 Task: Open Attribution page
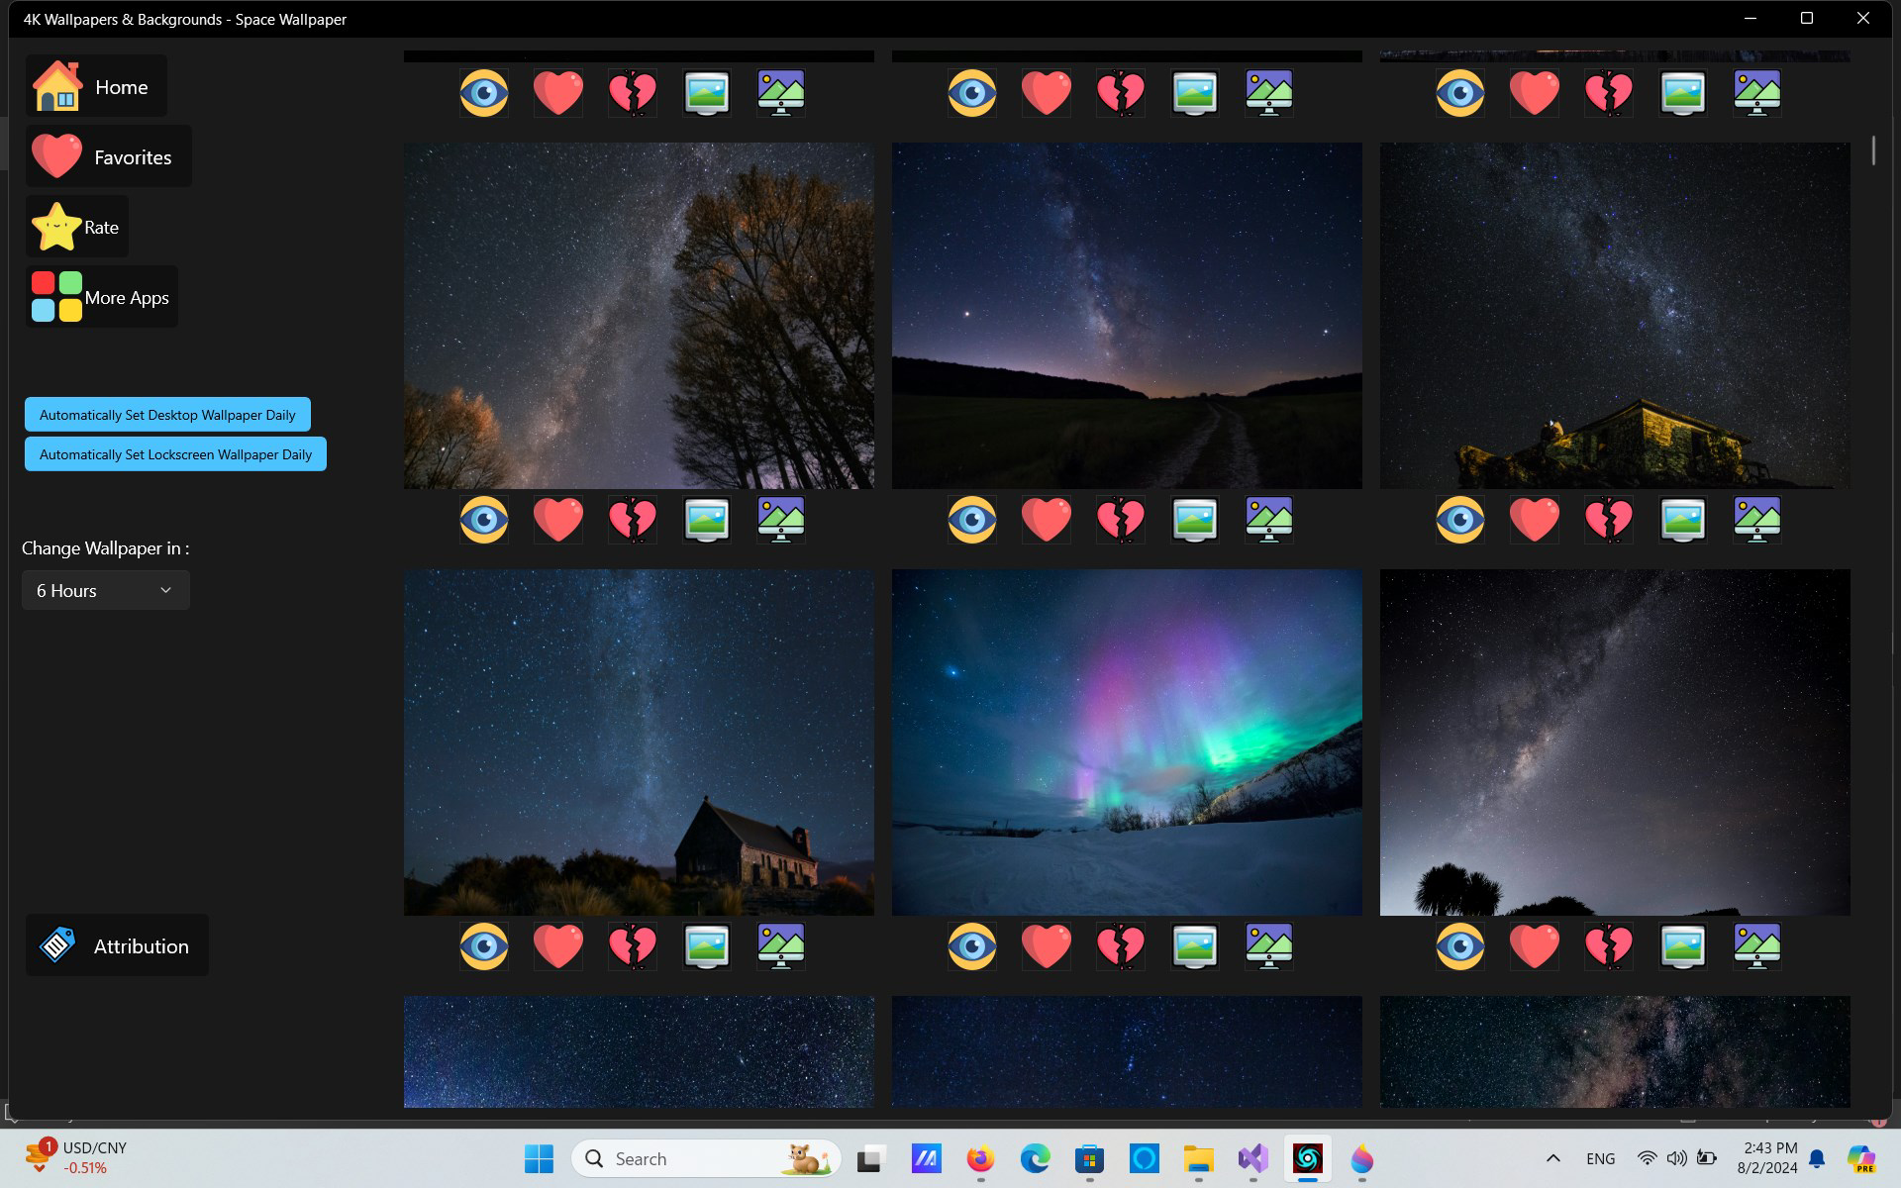(x=117, y=945)
